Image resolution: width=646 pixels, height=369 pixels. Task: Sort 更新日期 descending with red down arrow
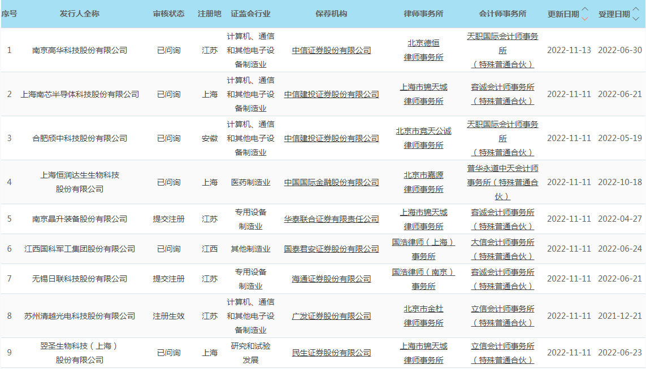click(x=585, y=18)
